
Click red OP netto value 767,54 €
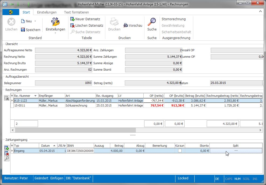coord(154,105)
